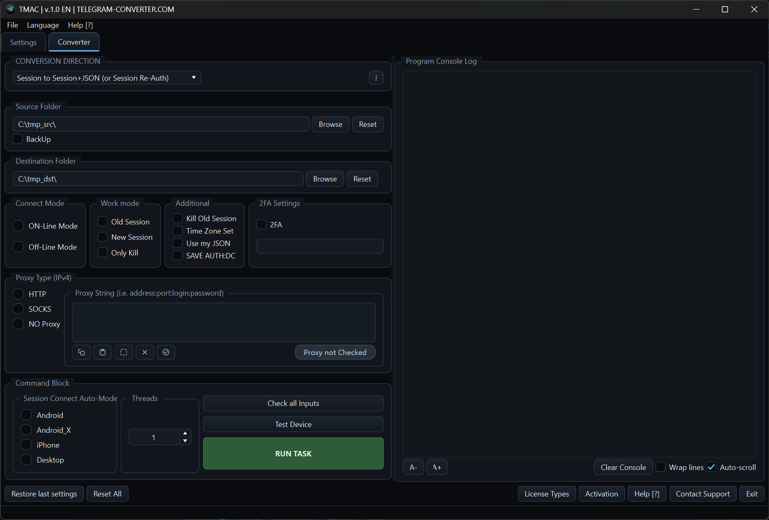Copy the proxy string with the copy icon

81,352
